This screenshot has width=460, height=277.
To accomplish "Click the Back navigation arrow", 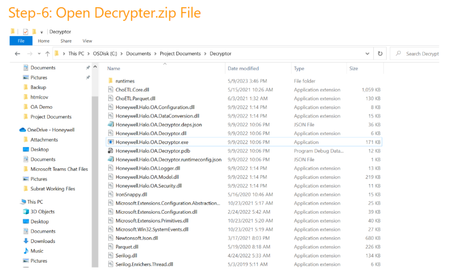I will (18, 54).
